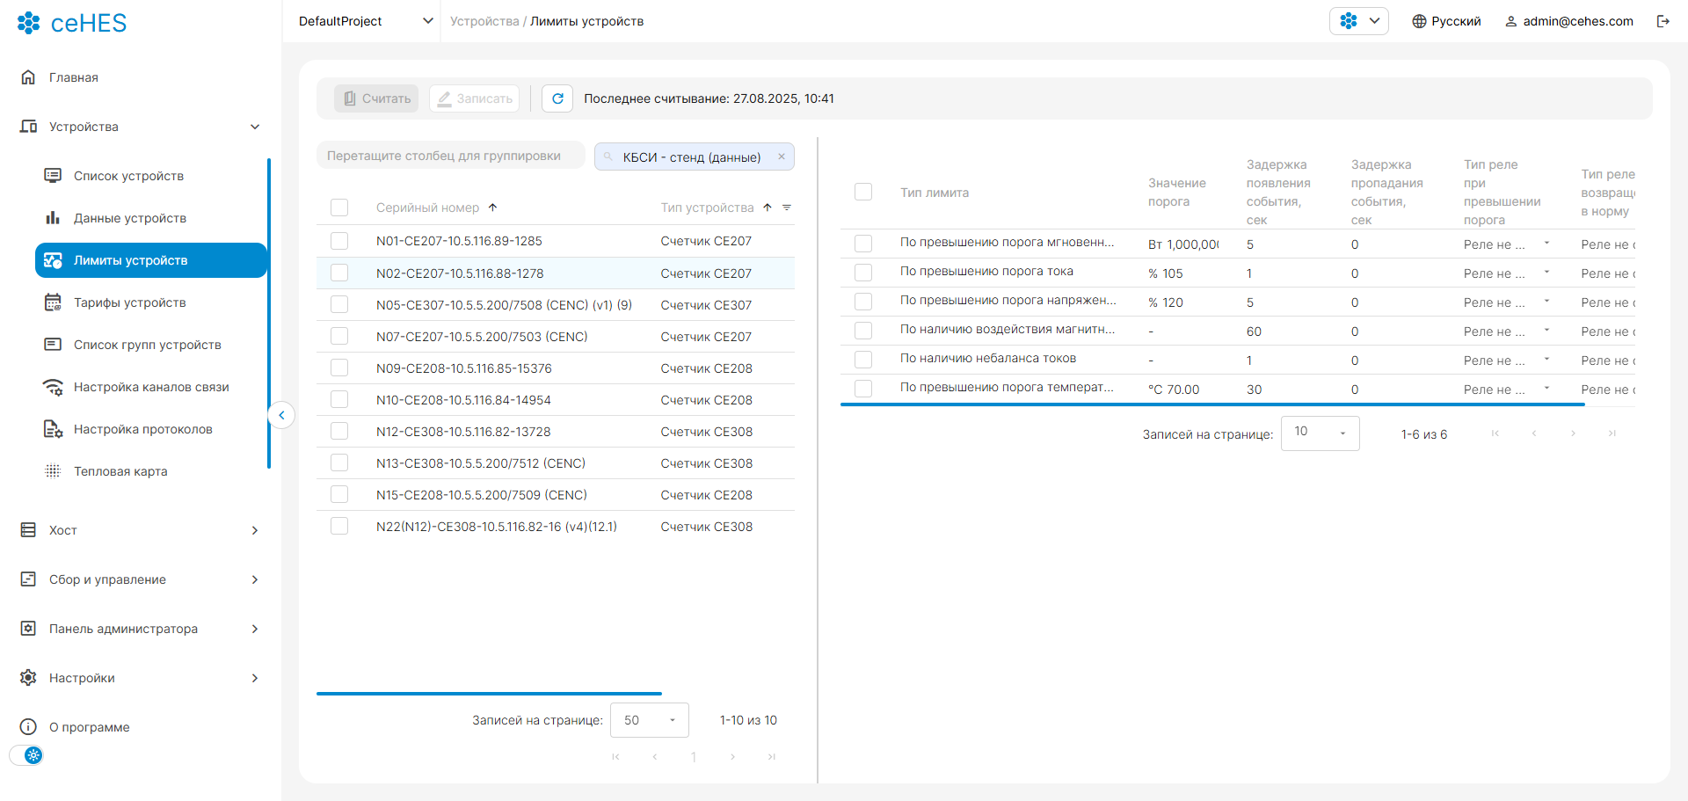Tick the select-all checkbox in limits table
The height and width of the screenshot is (801, 1688).
pyautogui.click(x=863, y=192)
